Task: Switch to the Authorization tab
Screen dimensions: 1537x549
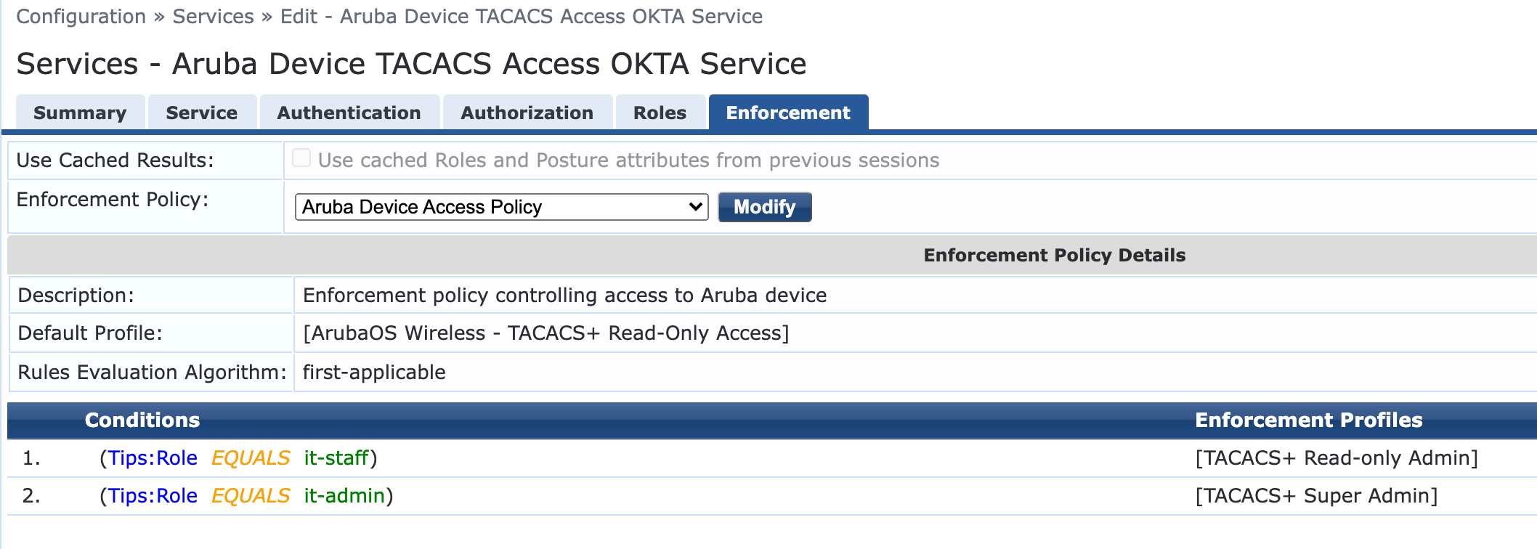Action: pyautogui.click(x=527, y=112)
